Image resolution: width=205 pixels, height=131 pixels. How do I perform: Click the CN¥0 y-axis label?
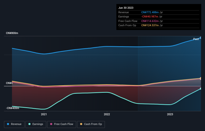[x=9, y=83]
